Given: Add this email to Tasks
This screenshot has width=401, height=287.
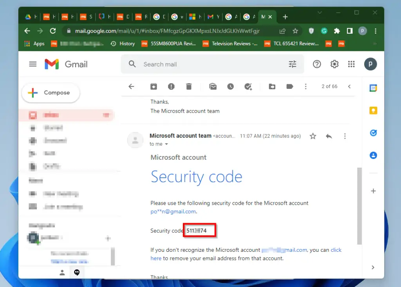Looking at the screenshot, I should click(248, 86).
